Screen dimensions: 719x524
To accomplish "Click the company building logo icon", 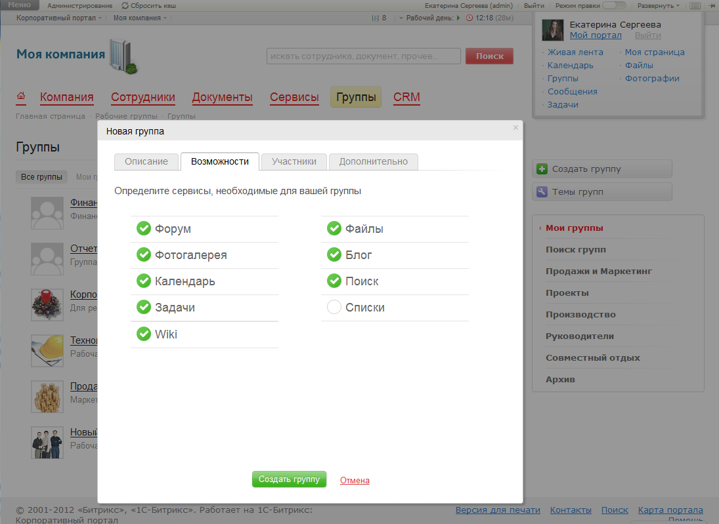I will 123,56.
